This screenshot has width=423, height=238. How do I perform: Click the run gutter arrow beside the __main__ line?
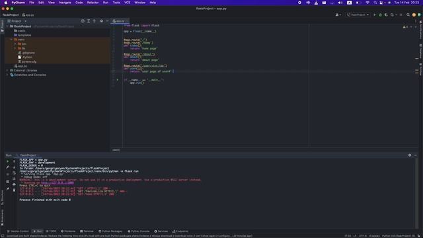point(118,80)
